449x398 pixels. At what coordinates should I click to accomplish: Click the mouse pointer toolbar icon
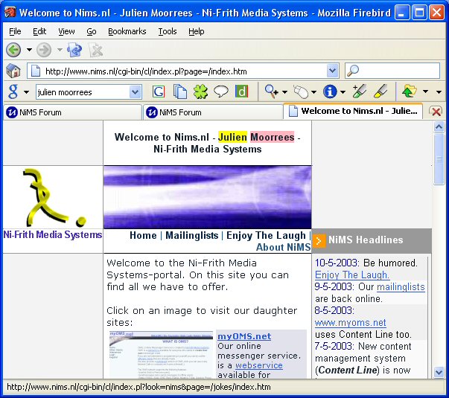[x=301, y=92]
